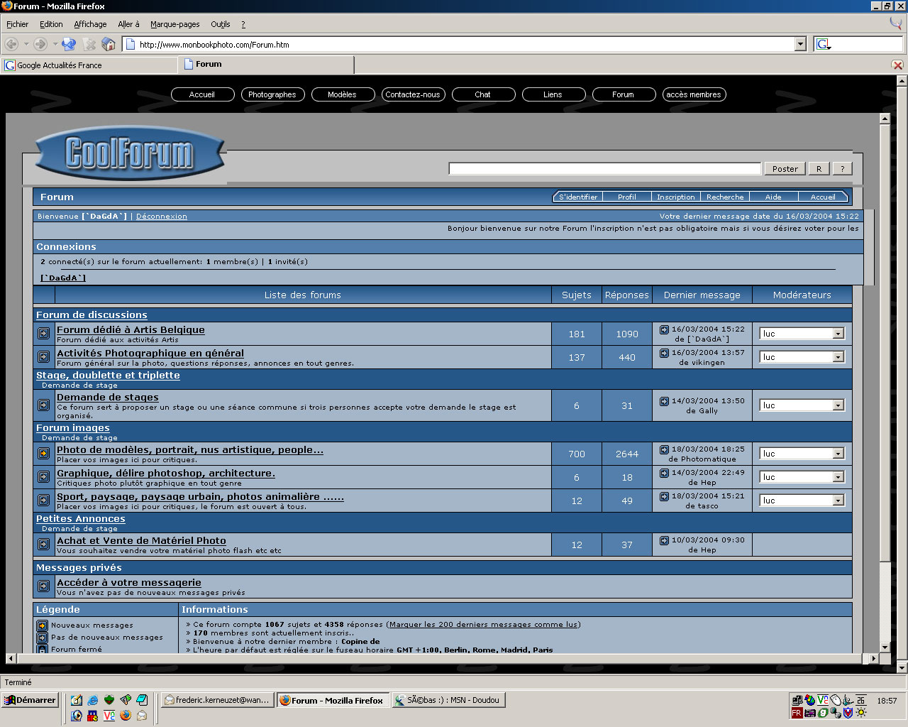The width and height of the screenshot is (908, 727).
Task: Click the accès membres button
Action: (x=694, y=94)
